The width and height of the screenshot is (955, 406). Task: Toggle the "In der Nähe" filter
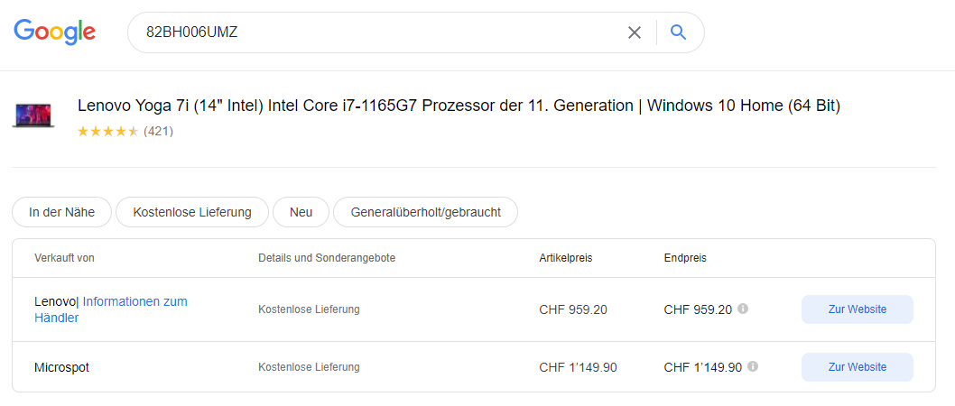click(61, 212)
